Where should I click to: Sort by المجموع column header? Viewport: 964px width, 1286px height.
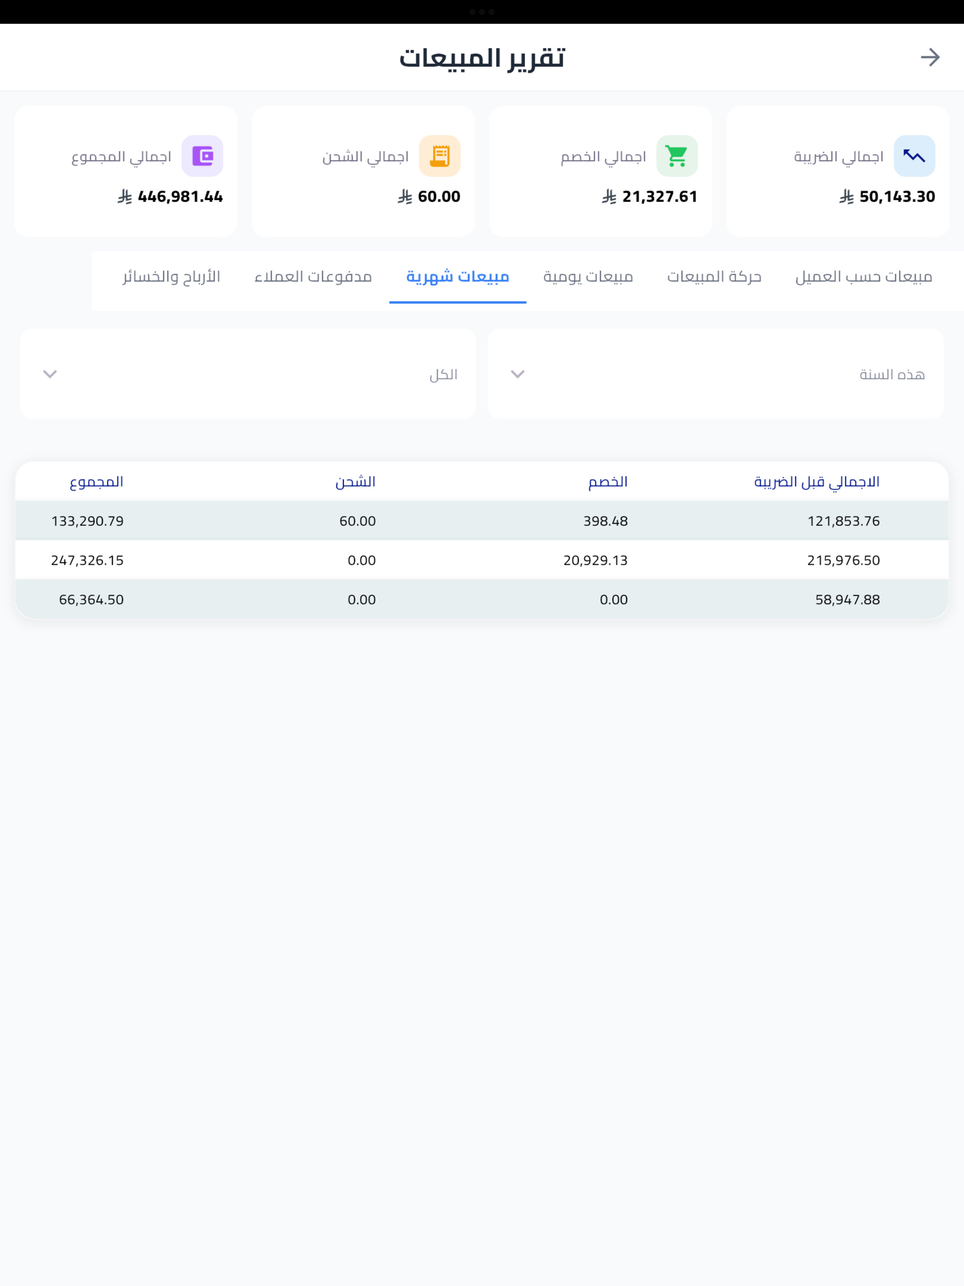[x=96, y=482]
